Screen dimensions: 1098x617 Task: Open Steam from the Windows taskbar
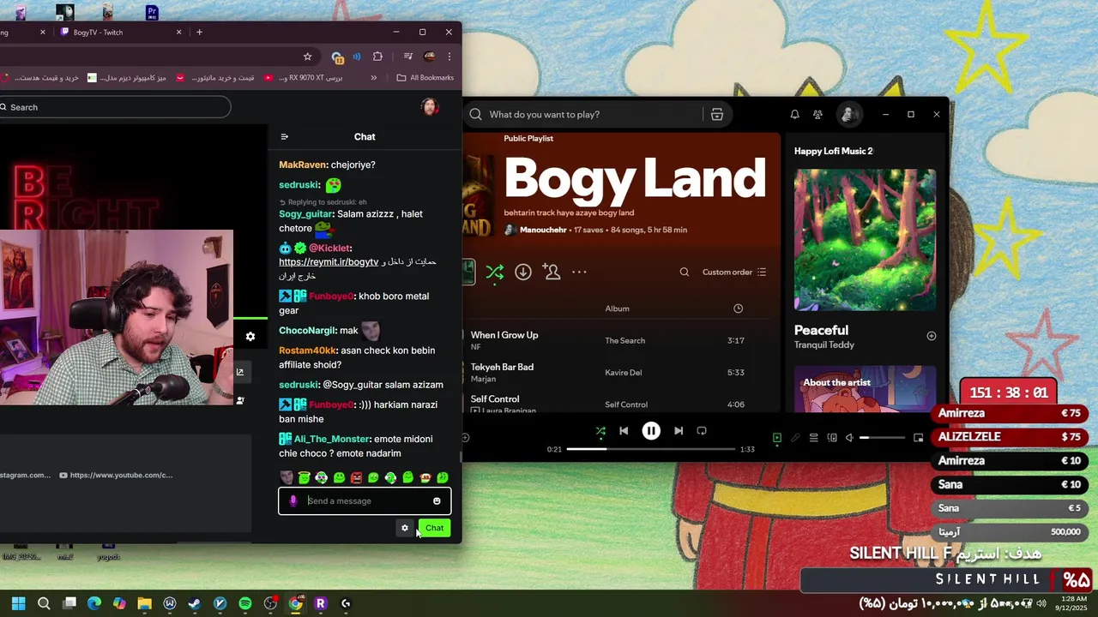195,603
